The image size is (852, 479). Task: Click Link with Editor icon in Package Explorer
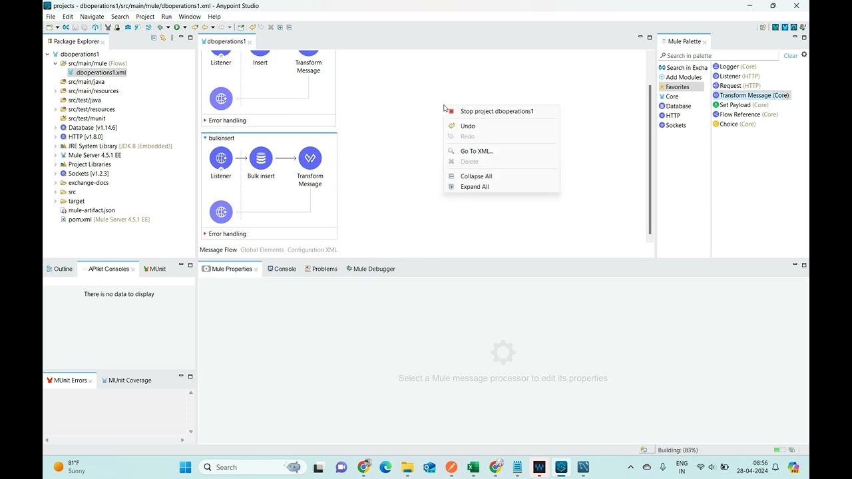[162, 37]
